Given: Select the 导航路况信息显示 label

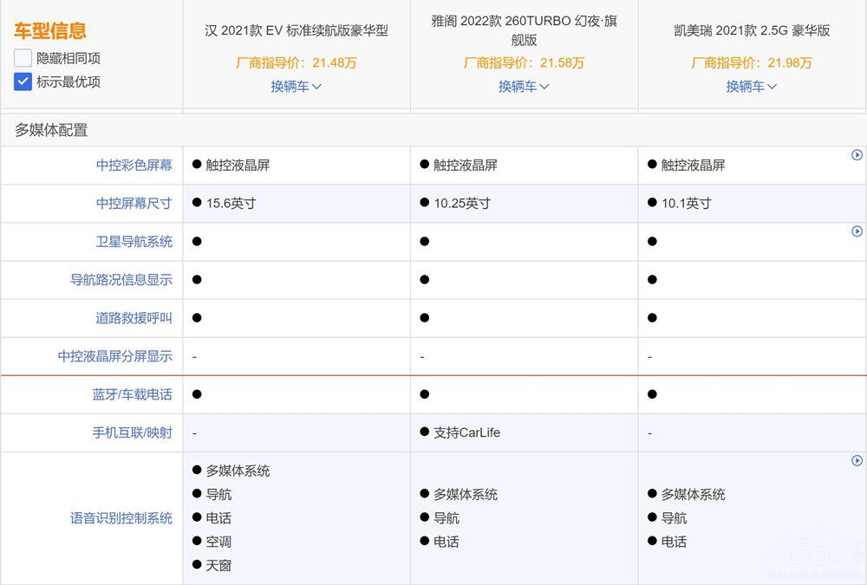Looking at the screenshot, I should (121, 280).
